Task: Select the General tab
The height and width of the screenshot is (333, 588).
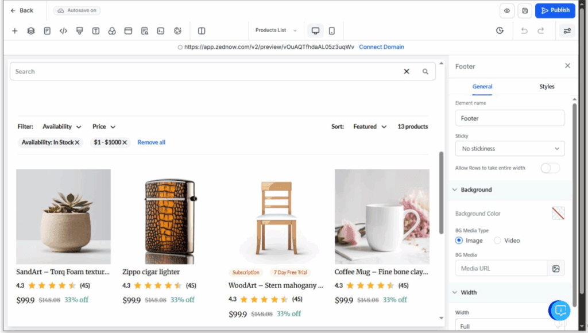Action: point(482,87)
